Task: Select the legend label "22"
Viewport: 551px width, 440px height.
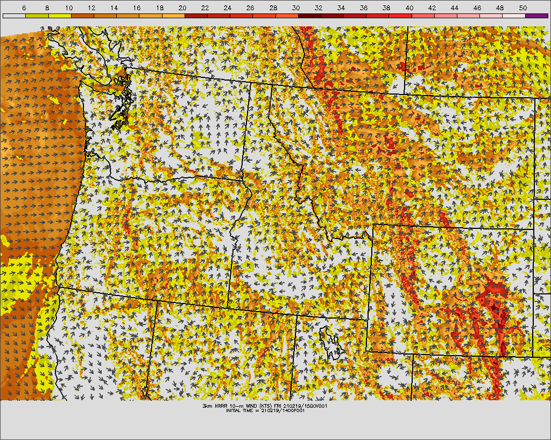Action: coord(205,8)
